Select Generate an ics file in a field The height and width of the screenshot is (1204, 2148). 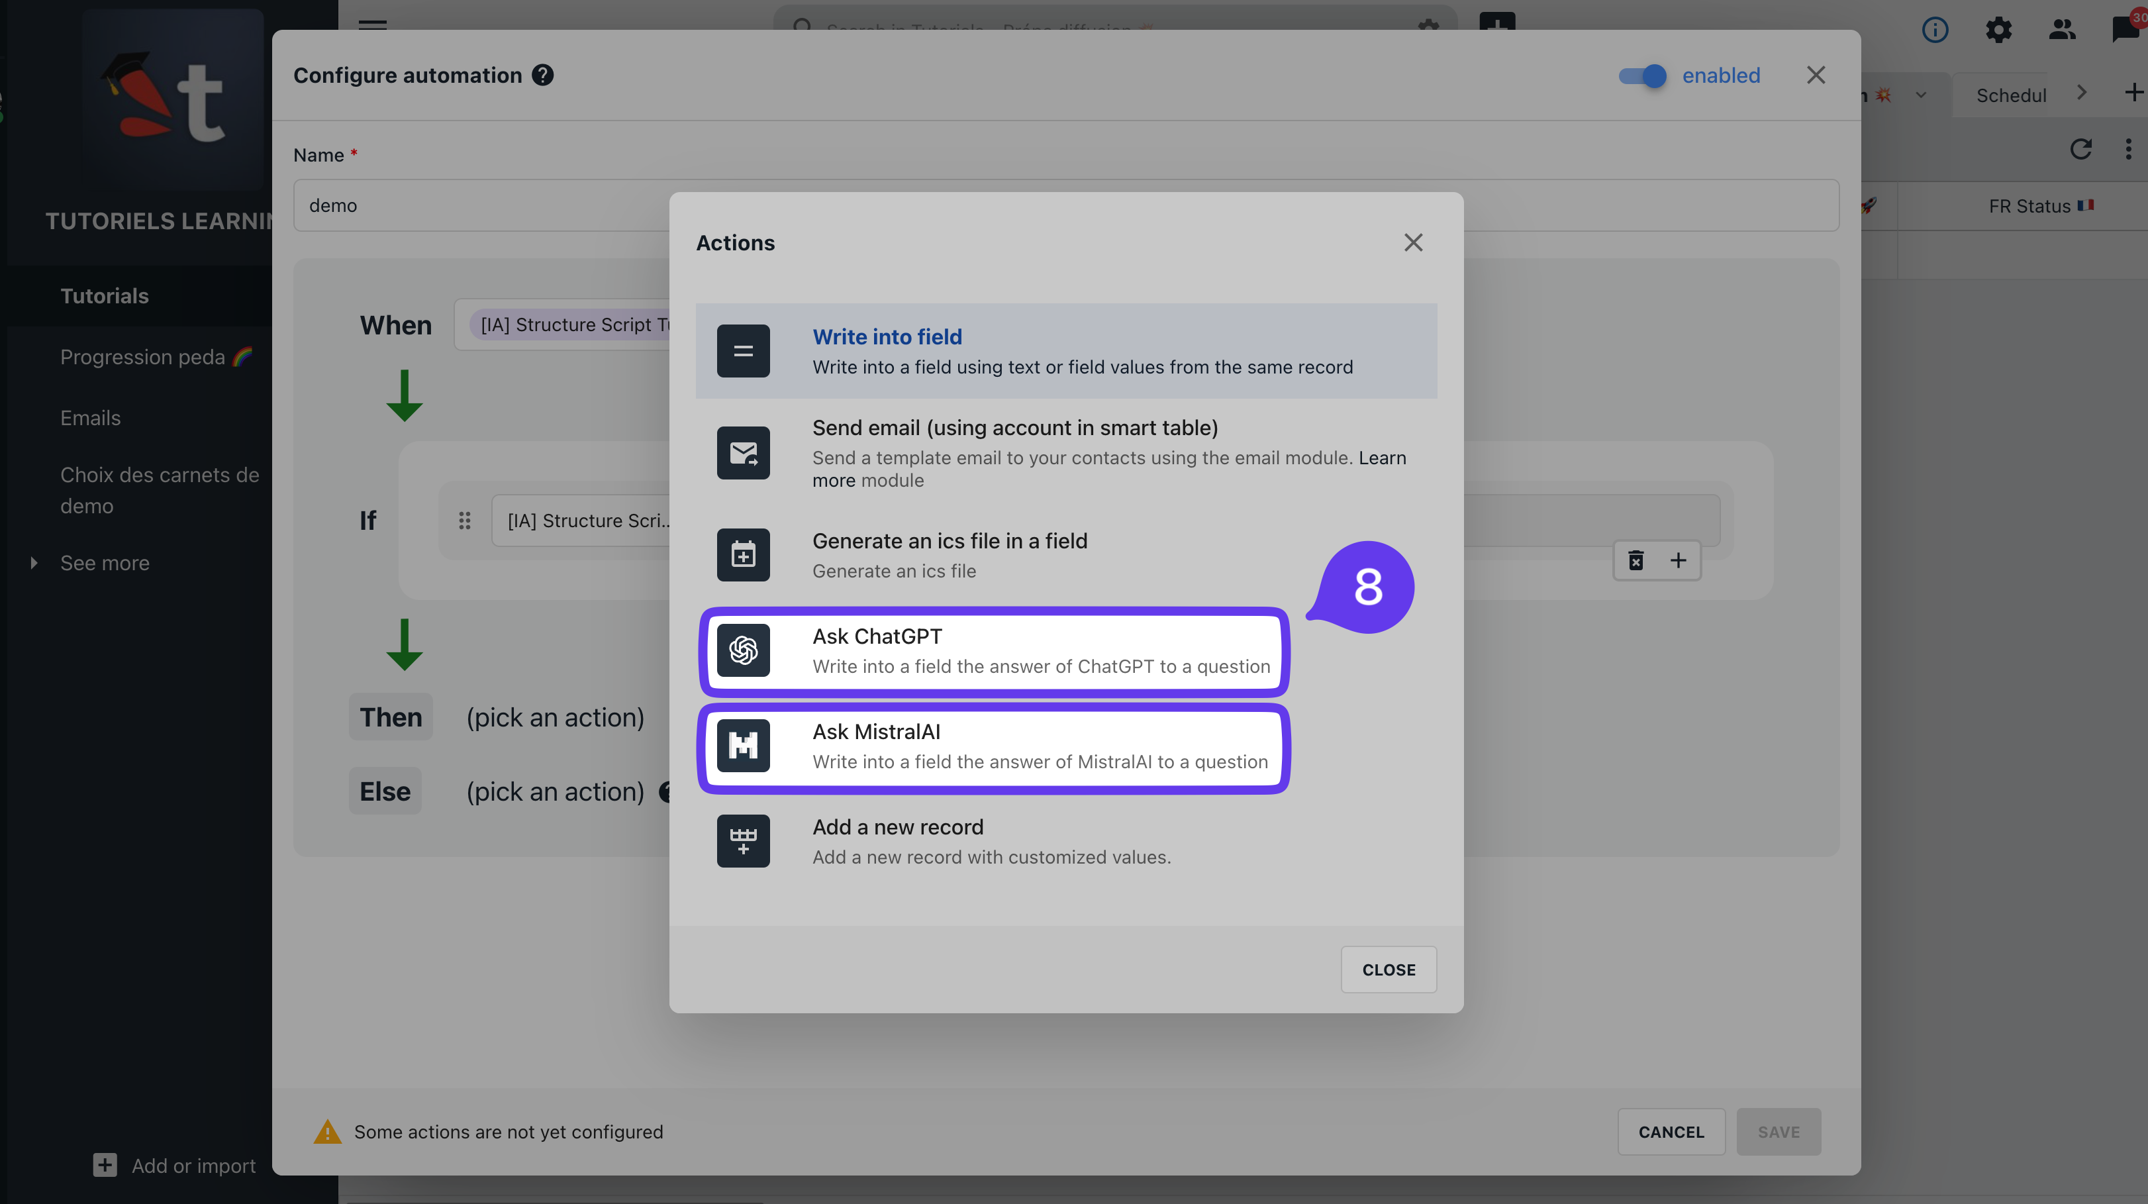(x=1065, y=554)
